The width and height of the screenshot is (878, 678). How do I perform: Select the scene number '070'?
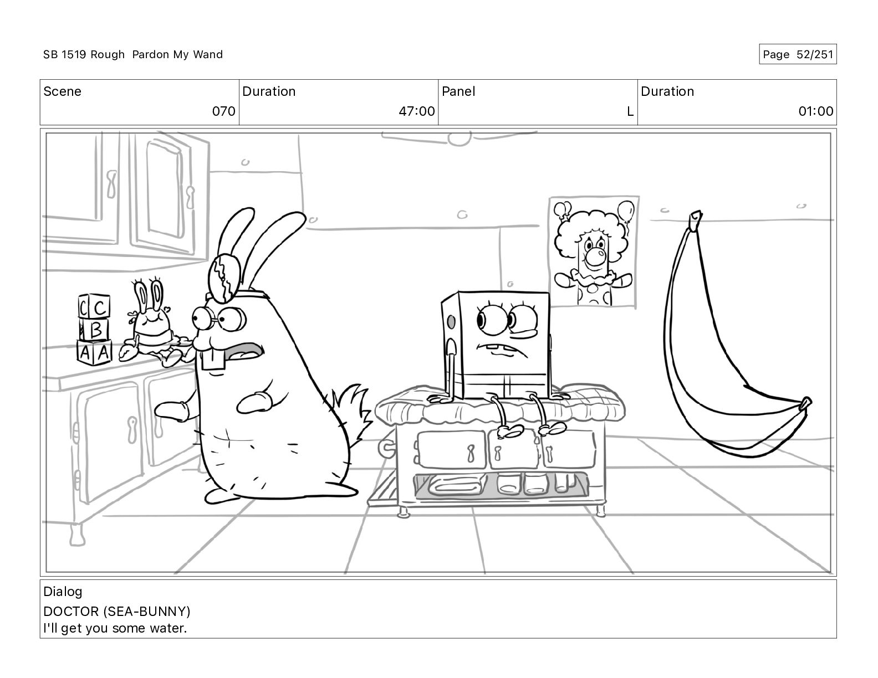pyautogui.click(x=224, y=111)
